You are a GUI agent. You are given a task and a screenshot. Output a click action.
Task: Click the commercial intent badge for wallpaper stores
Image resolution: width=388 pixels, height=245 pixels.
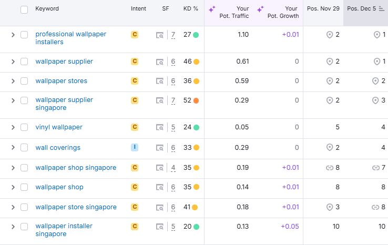[135, 81]
